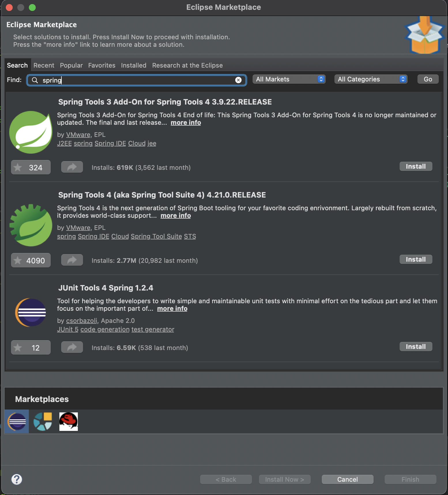448x495 pixels.
Task: Switch to the Recent tab
Action: (x=44, y=65)
